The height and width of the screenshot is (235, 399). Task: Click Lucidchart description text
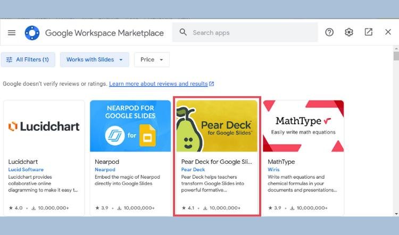click(x=43, y=183)
